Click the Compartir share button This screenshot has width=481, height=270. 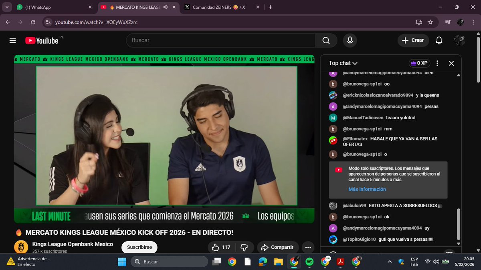point(278,247)
